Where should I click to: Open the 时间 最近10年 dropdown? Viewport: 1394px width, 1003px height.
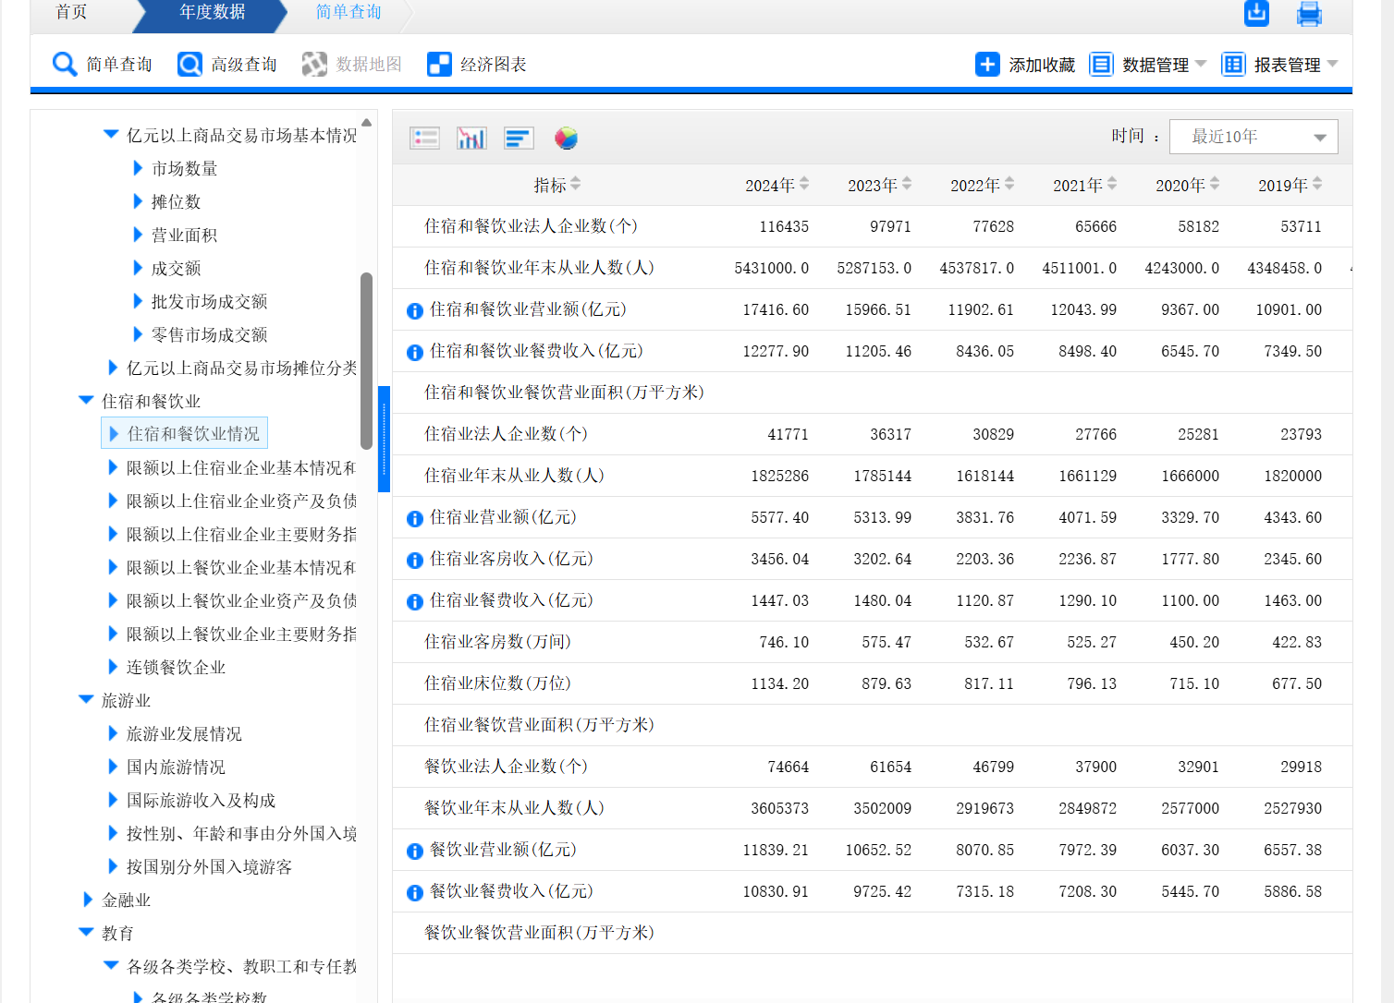click(x=1253, y=137)
